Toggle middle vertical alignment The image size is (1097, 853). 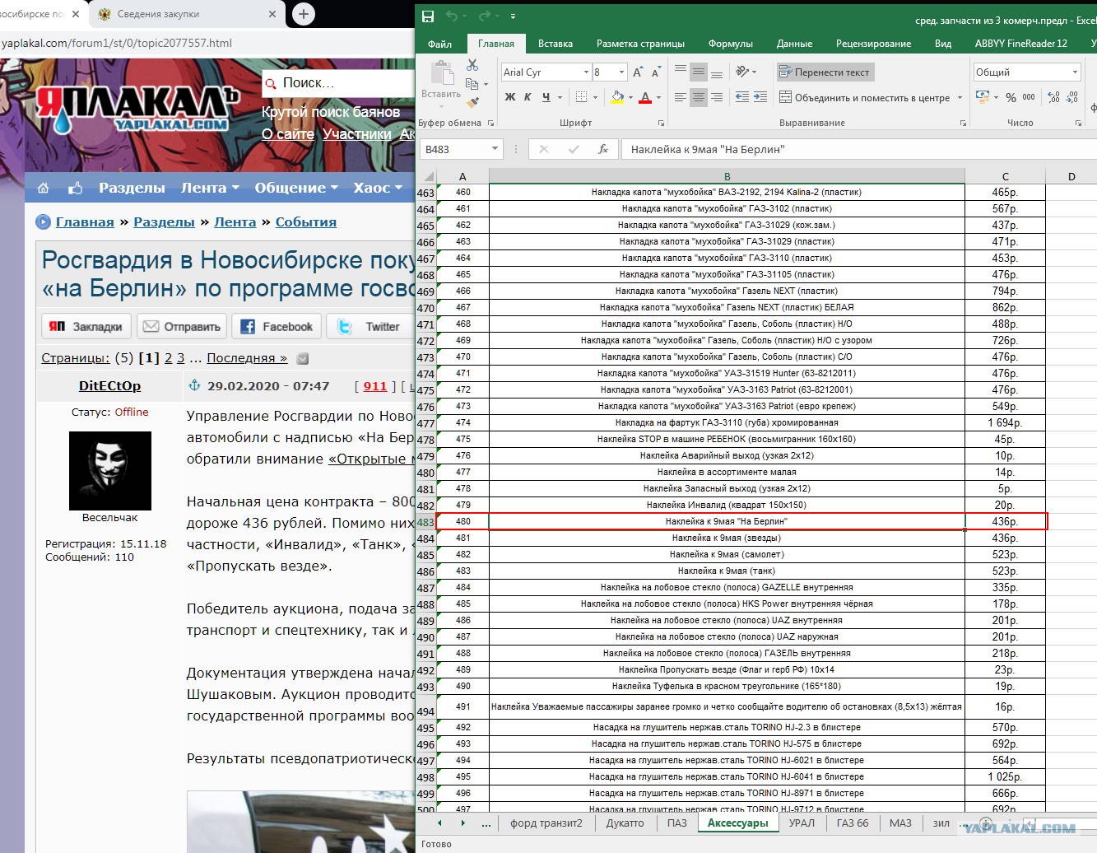698,72
